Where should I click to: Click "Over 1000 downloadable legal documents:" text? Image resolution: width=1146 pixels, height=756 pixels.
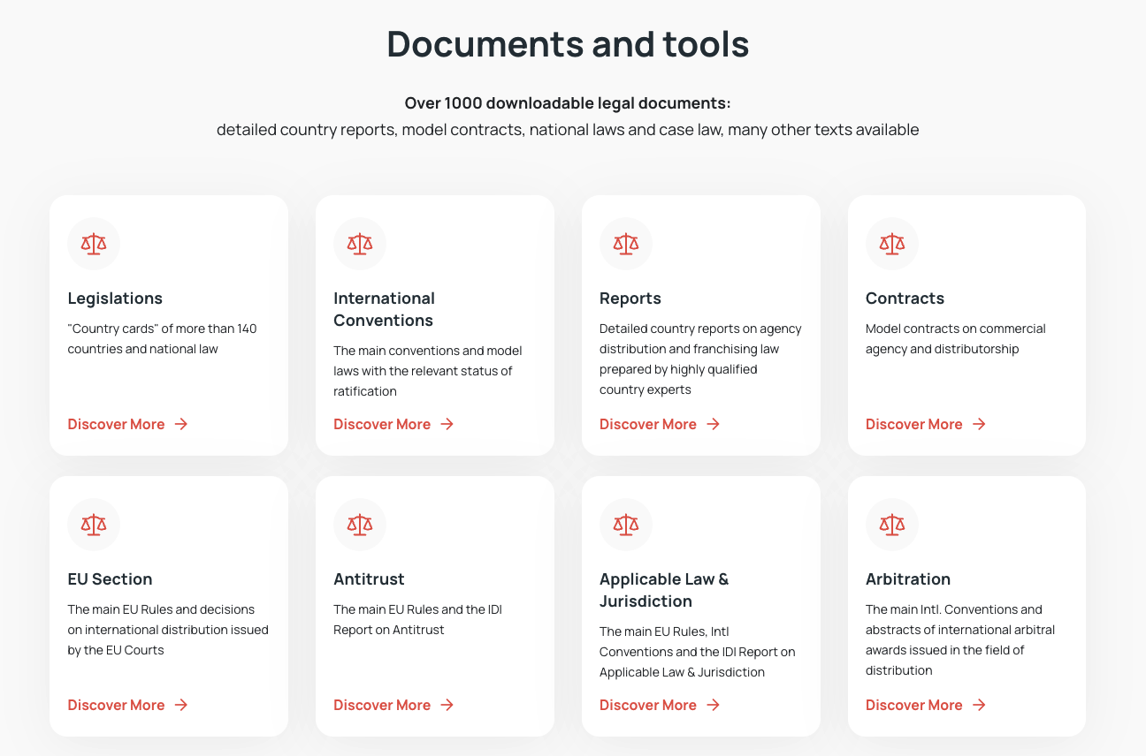coord(568,103)
